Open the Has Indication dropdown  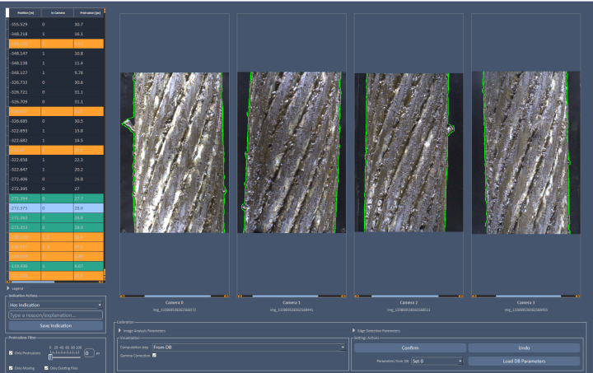pos(54,304)
